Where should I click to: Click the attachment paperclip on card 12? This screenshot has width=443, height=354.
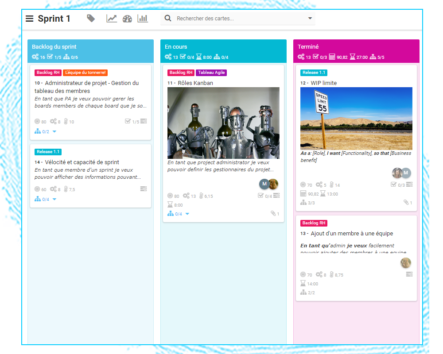click(406, 202)
